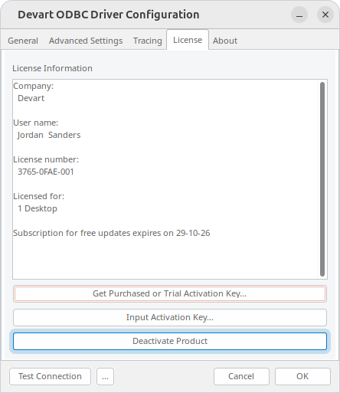Close the driver configuration window
340x393 pixels.
click(x=325, y=15)
